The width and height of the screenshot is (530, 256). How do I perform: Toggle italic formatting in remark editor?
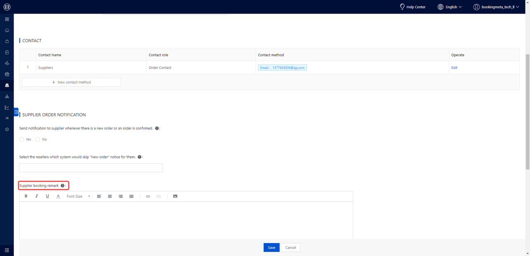[36, 196]
